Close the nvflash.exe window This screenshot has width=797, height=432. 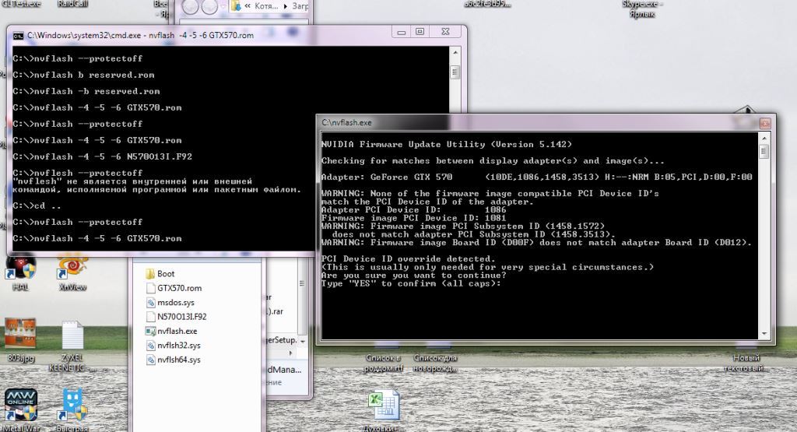[x=765, y=123]
